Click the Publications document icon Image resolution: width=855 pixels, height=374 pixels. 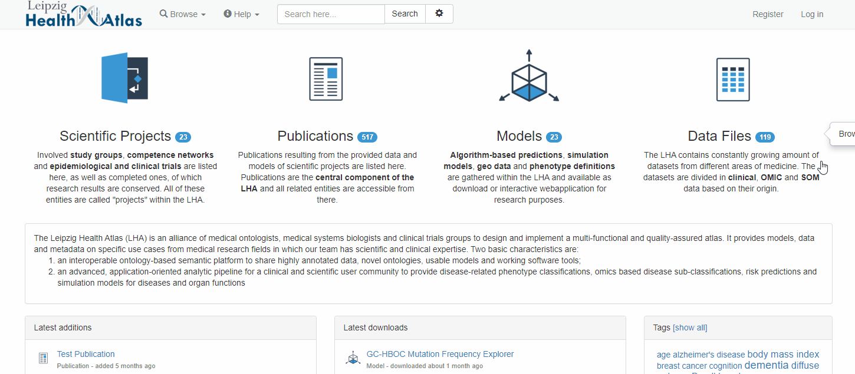point(326,79)
